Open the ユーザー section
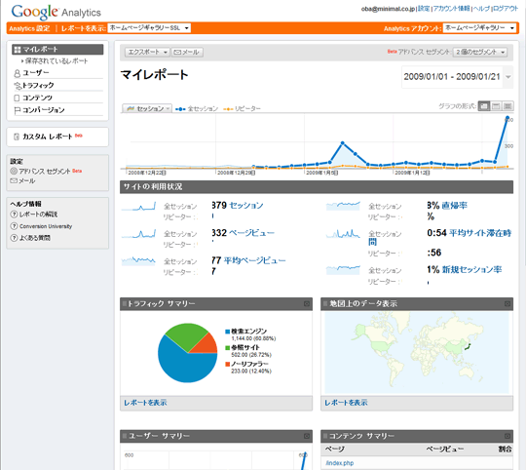 [x=36, y=73]
